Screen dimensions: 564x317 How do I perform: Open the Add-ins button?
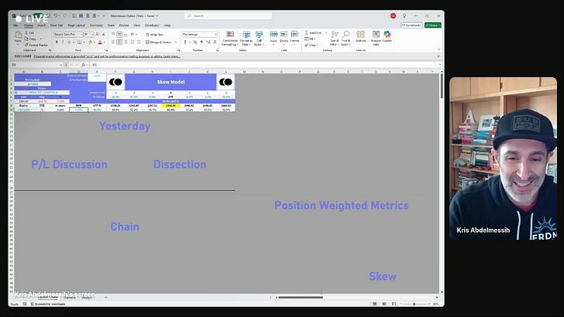(361, 36)
